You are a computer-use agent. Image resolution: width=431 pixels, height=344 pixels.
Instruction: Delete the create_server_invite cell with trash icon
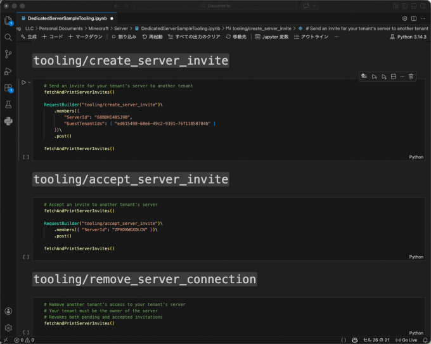411,76
